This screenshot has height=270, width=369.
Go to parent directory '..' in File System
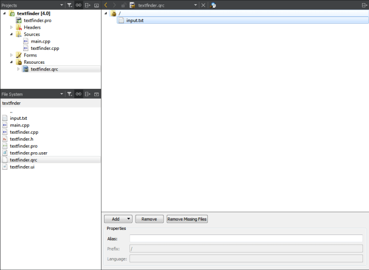(11, 112)
